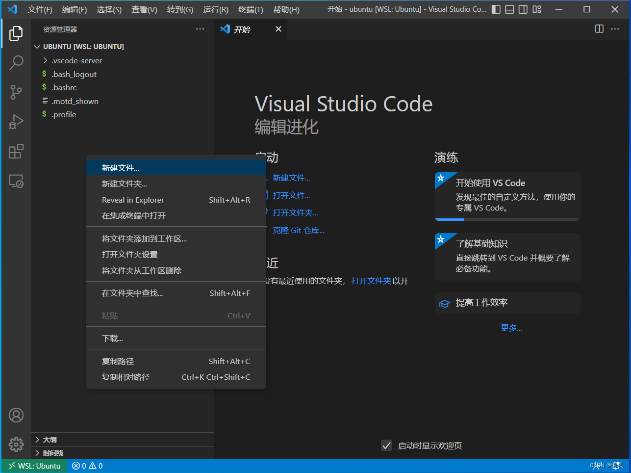Choose 打开文件夹设置 context entry
Viewport: 631px width, 473px height.
176,254
